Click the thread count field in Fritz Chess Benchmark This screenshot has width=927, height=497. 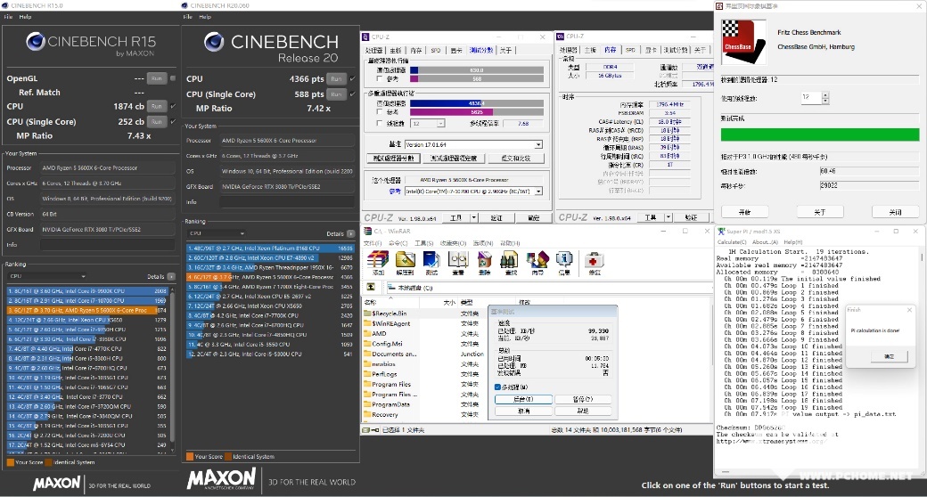click(811, 97)
